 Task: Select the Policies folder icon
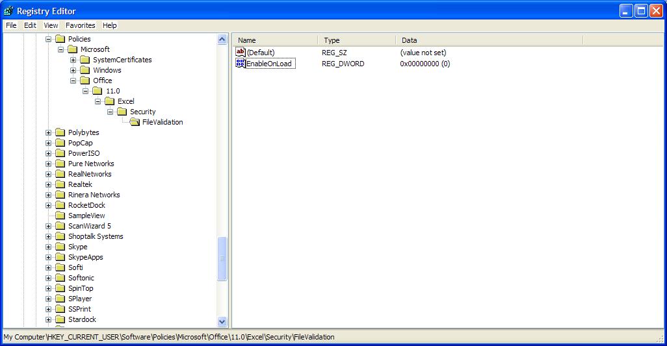[60, 39]
